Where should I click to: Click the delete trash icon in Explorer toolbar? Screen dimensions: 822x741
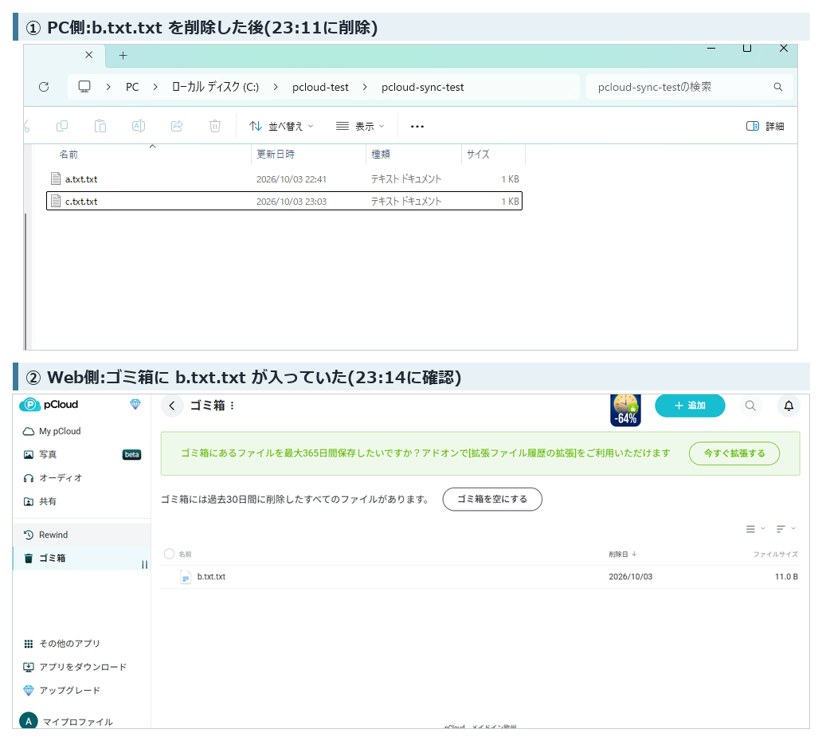(215, 126)
